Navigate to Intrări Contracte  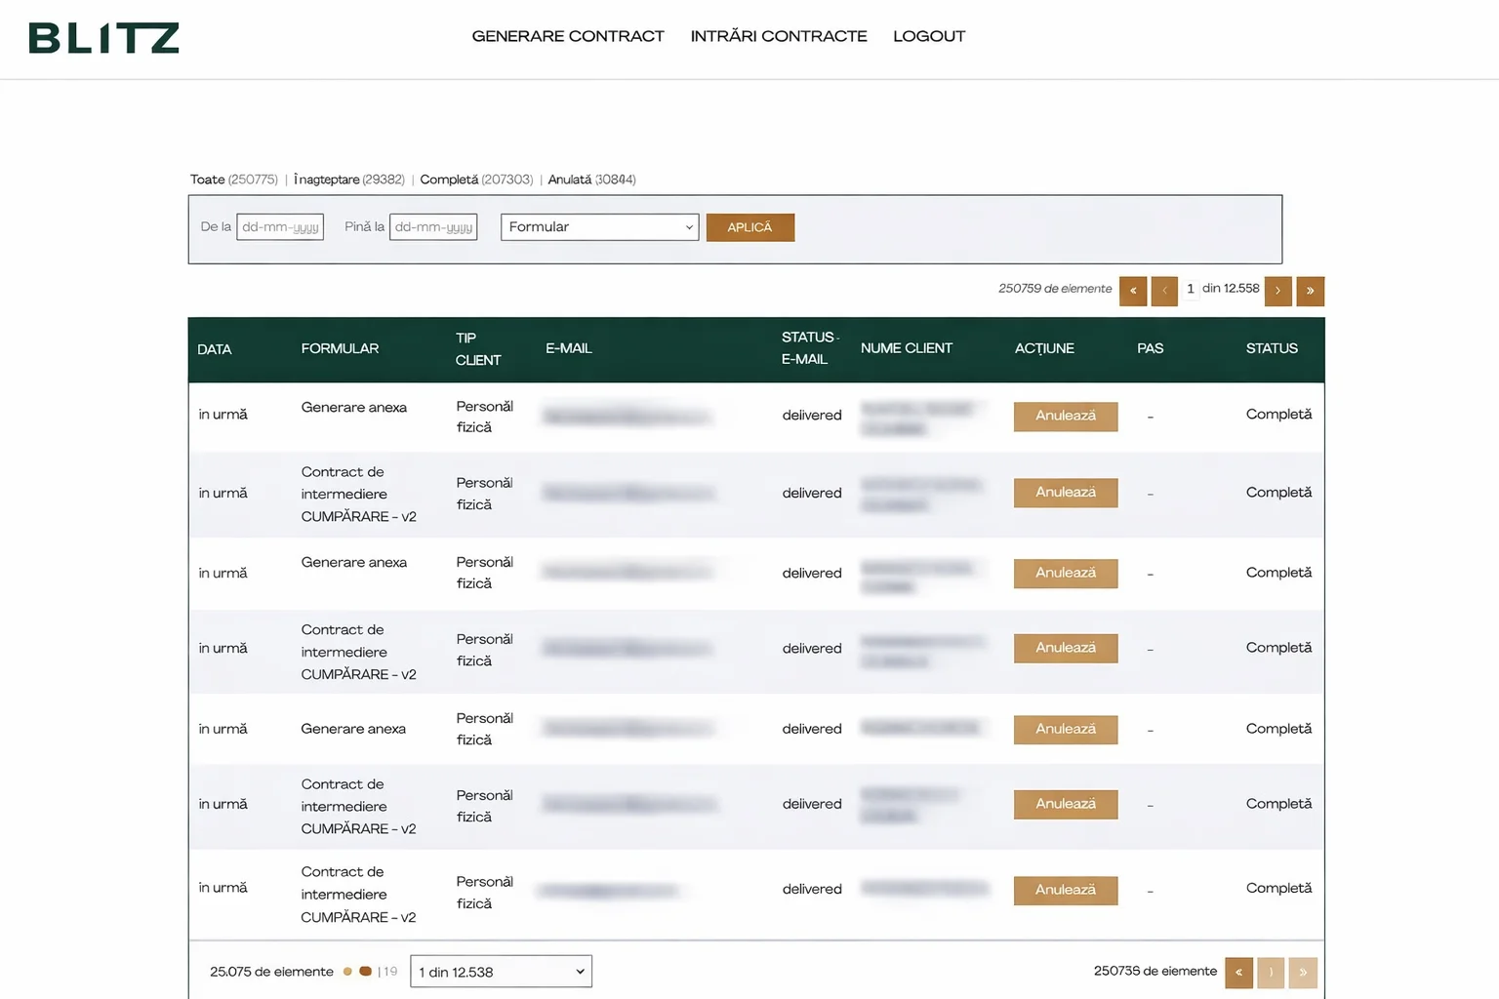pyautogui.click(x=778, y=36)
